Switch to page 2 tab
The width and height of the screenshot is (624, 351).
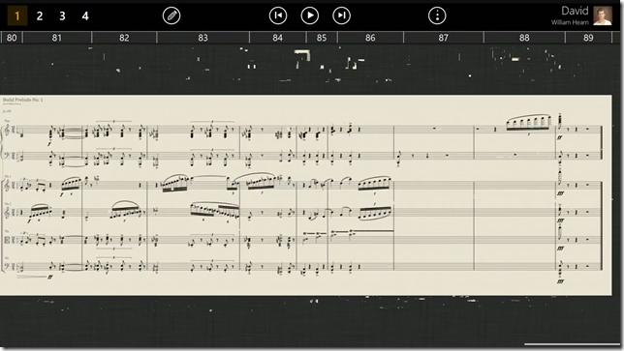40,15
